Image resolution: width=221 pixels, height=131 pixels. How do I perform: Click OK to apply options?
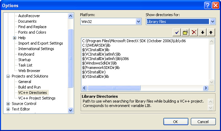(176, 122)
